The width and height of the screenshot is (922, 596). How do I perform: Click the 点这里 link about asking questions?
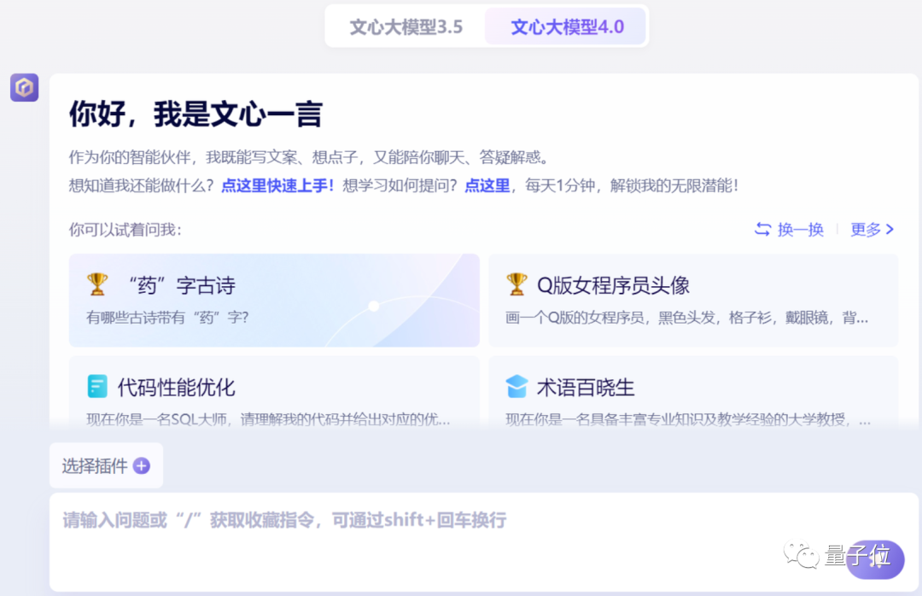click(487, 184)
